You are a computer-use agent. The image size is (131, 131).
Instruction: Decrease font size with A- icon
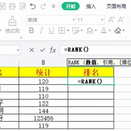point(121,20)
